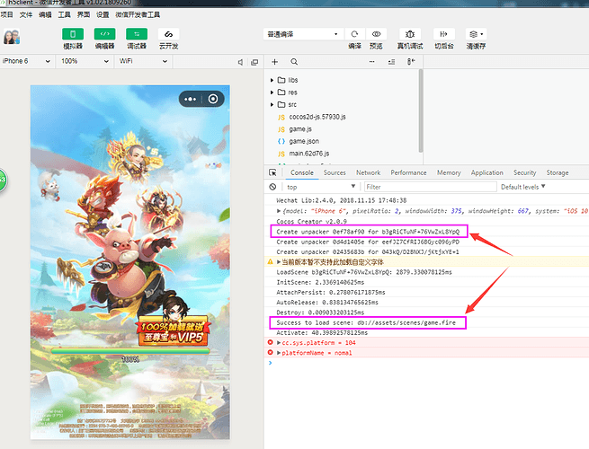The width and height of the screenshot is (589, 449).
Task: Open the 编辑 menu
Action: 45,14
